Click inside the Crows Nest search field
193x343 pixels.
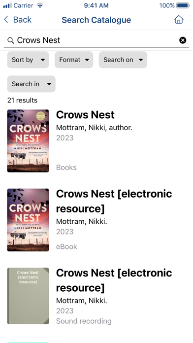point(96,40)
